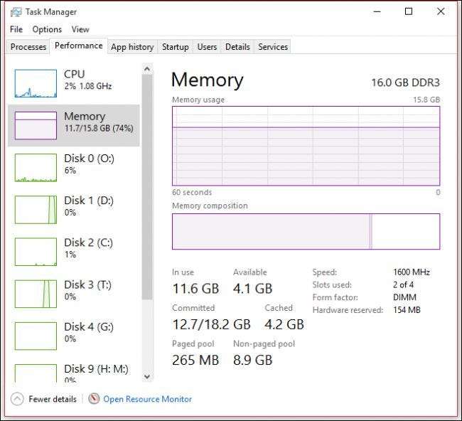Collapse view with Fewer details chevron
The width and height of the screenshot is (462, 421).
click(18, 399)
